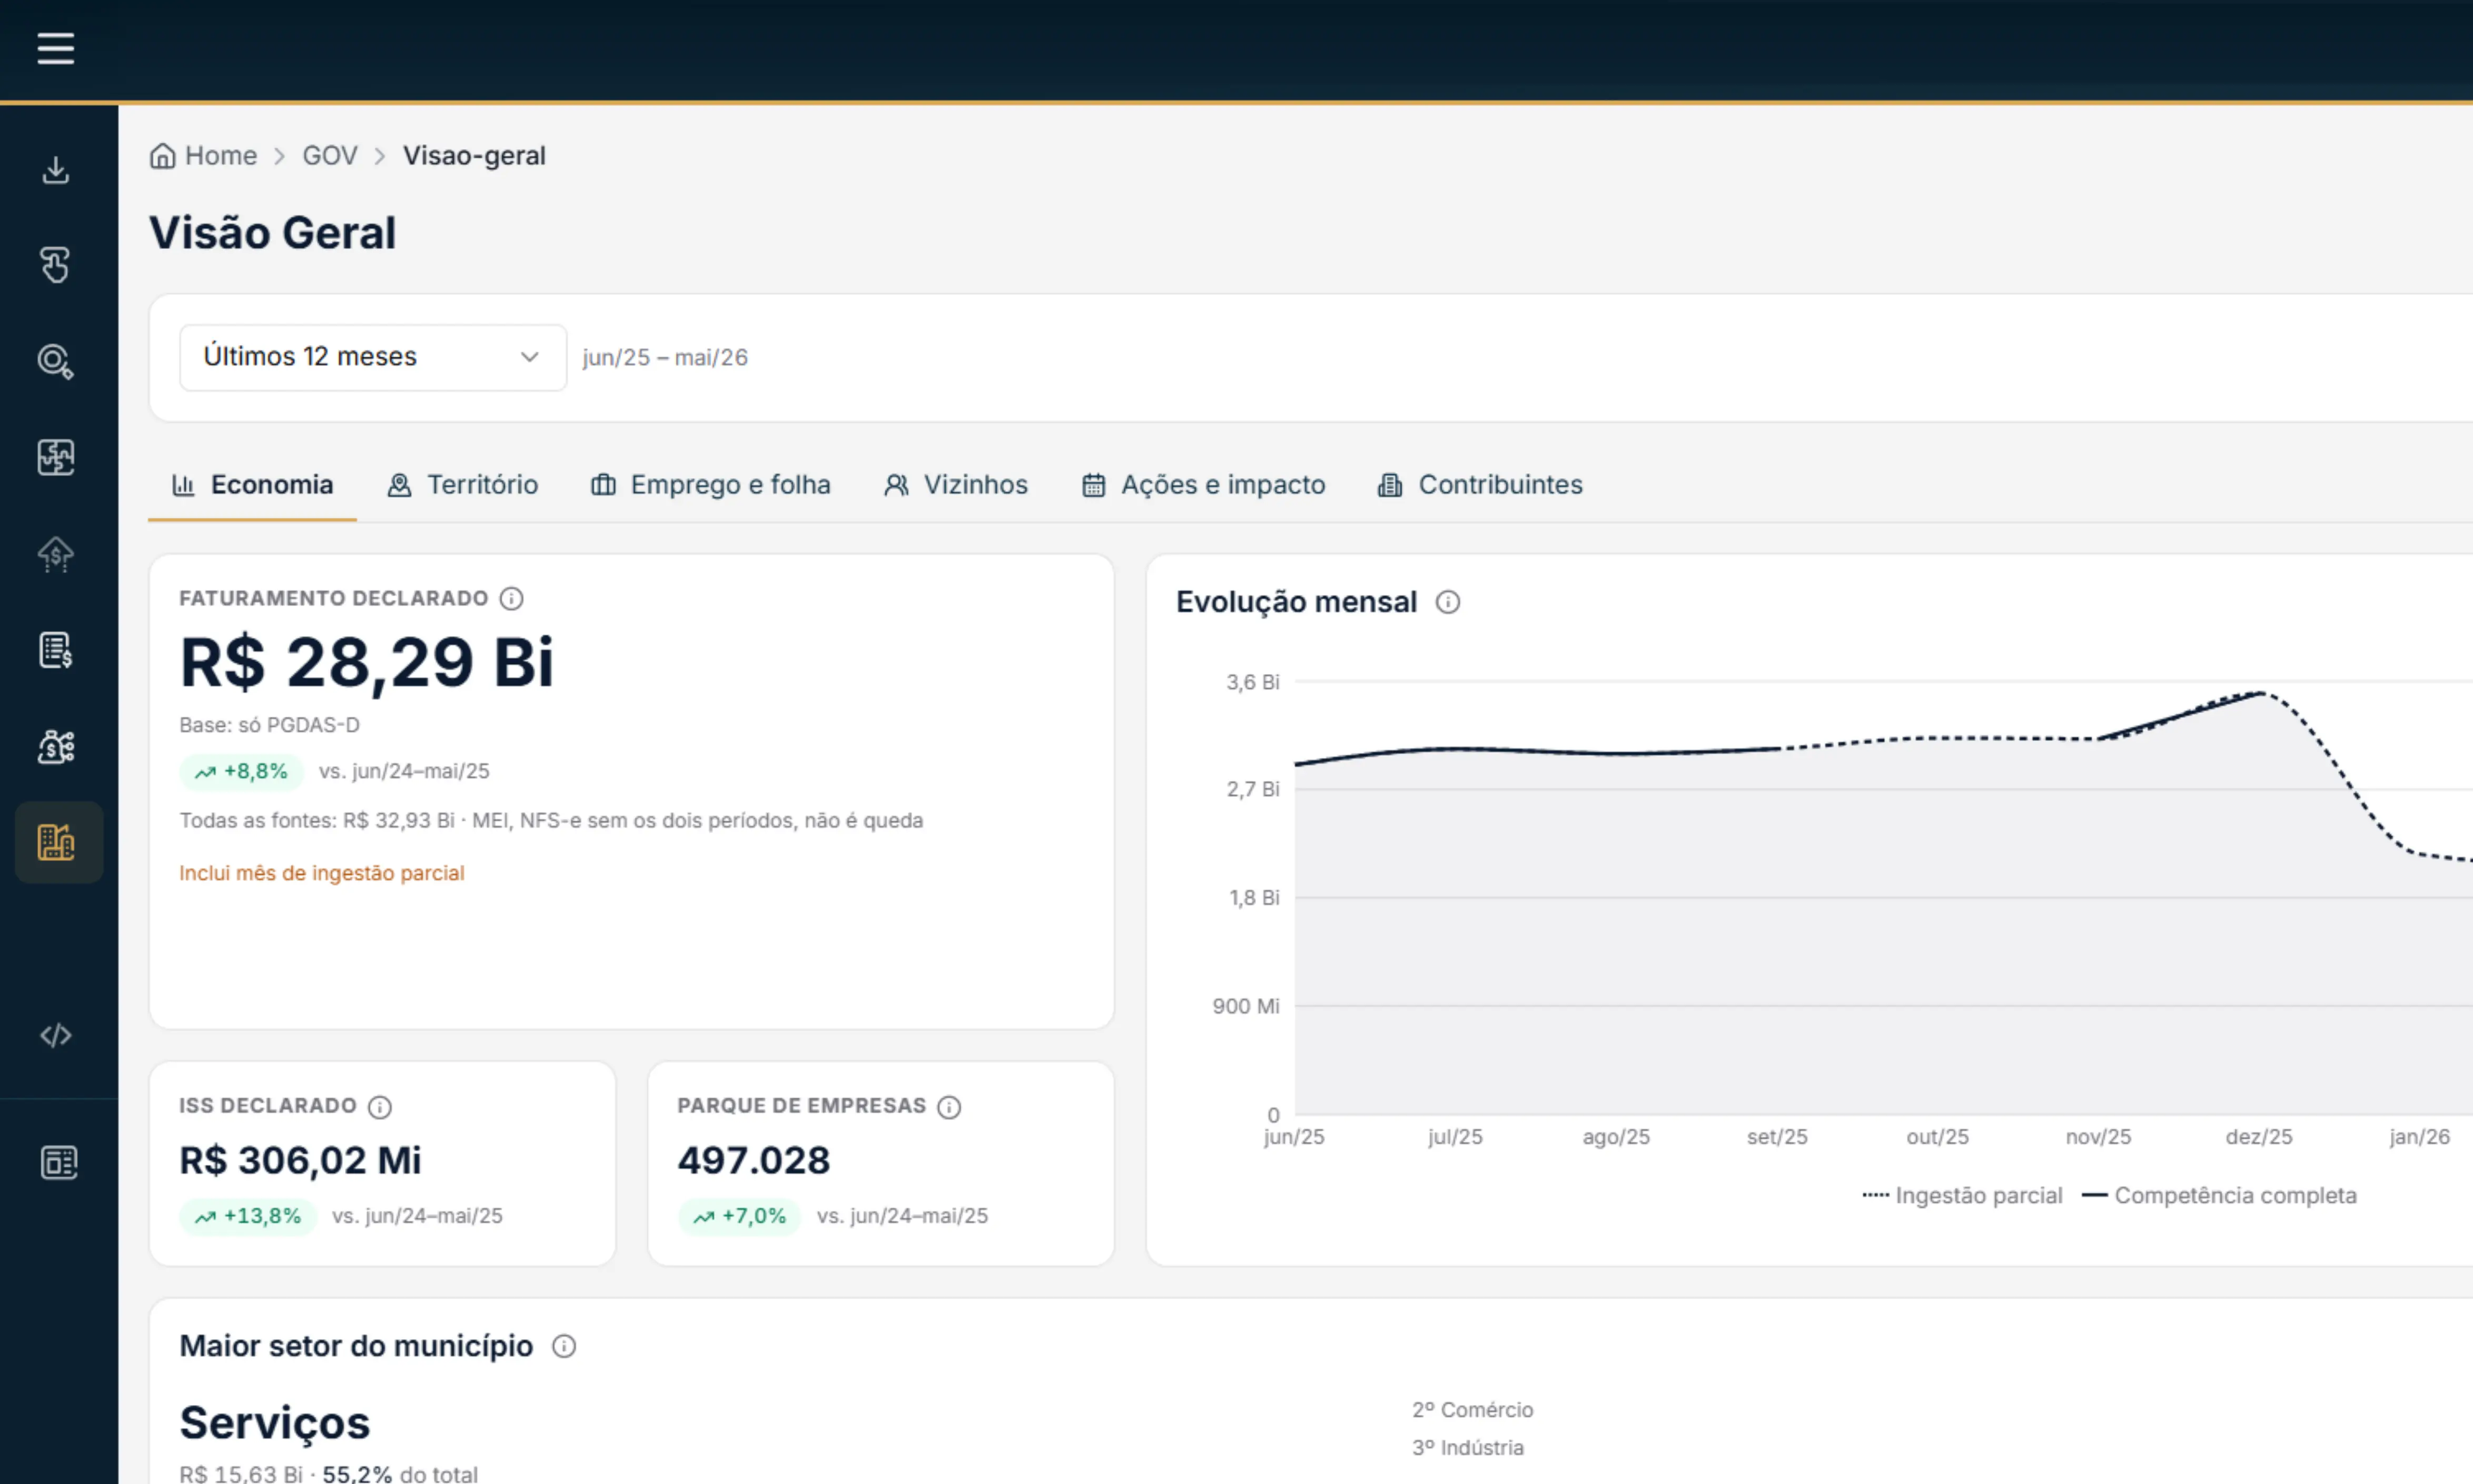Select the magnifier search icon in the sidebar
This screenshot has width=2473, height=1484.
[x=56, y=361]
